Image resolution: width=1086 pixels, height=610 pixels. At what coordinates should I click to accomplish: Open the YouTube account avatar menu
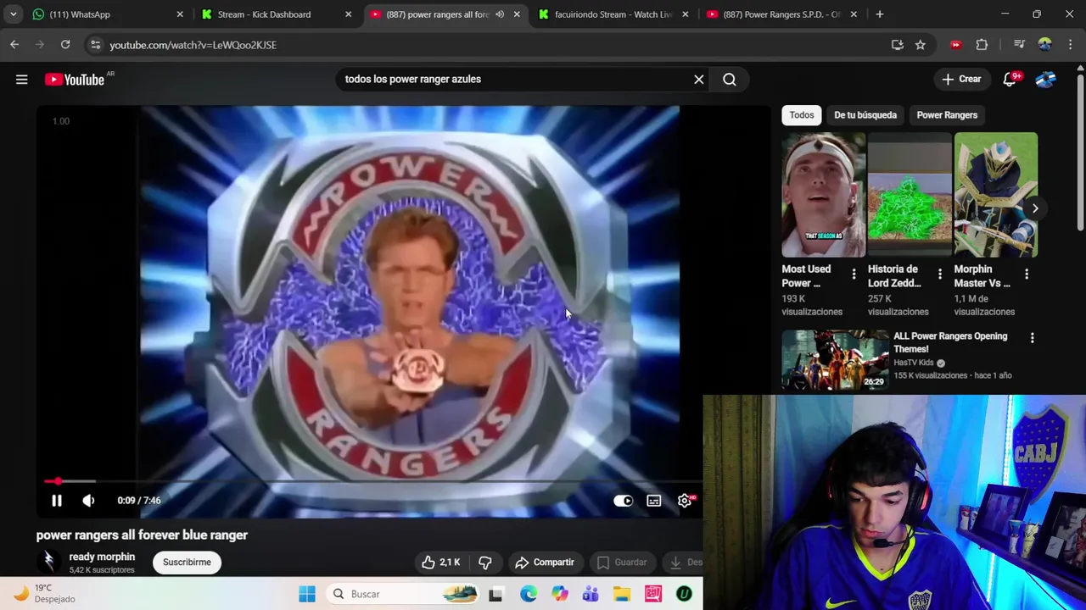point(1045,79)
